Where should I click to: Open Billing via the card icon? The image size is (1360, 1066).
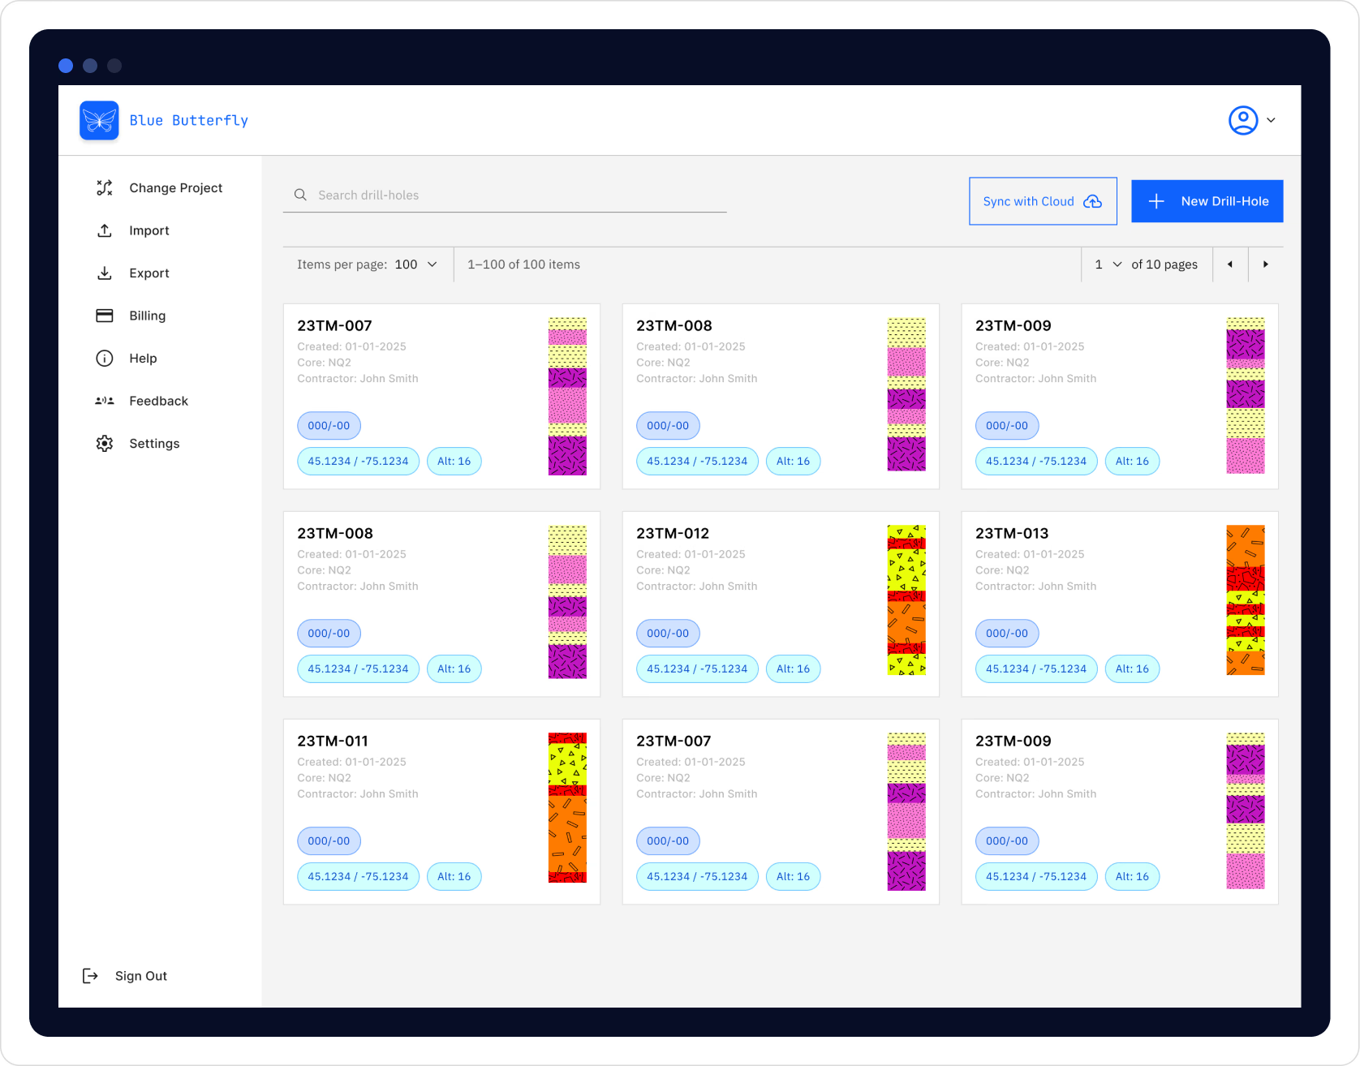pos(104,316)
